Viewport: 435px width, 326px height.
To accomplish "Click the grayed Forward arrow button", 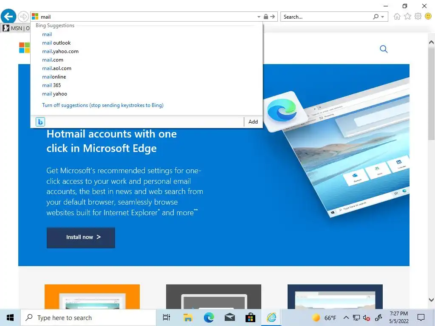I will pyautogui.click(x=23, y=17).
